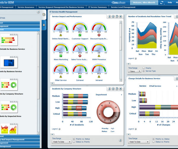Select Priority vs. Status in Change Details pod

pos(153,139)
